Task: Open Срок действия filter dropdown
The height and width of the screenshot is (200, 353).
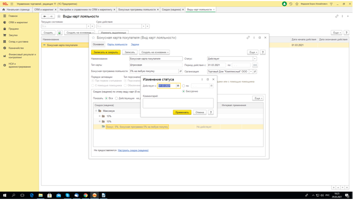Action: [x=144, y=26]
